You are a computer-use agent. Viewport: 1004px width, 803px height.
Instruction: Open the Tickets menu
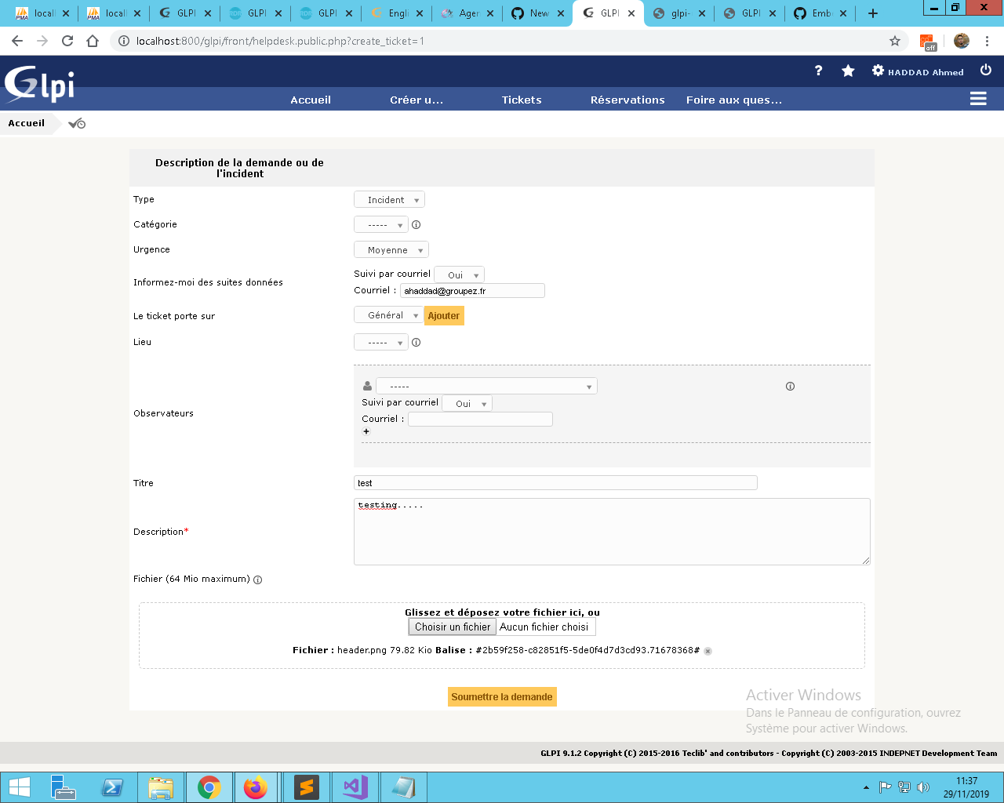(522, 100)
